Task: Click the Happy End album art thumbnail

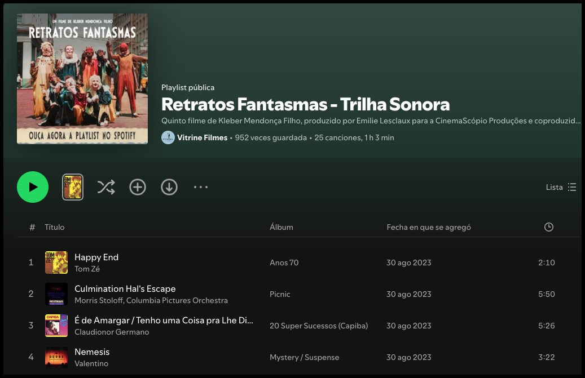Action: click(56, 263)
